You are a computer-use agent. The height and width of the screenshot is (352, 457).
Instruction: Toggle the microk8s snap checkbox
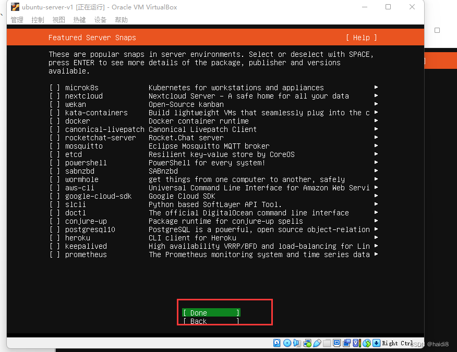tap(54, 88)
